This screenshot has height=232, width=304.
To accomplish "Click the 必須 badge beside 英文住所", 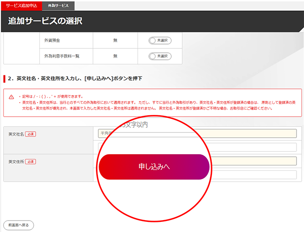I will (x=30, y=162).
